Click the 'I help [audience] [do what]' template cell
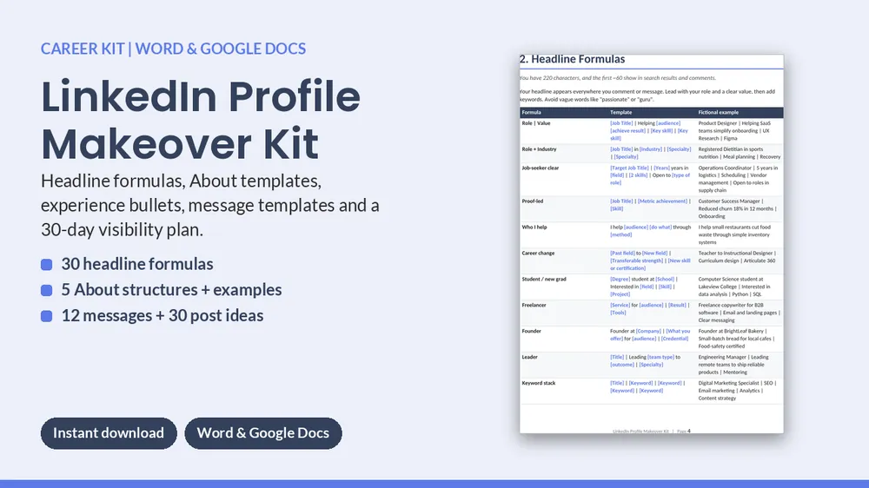This screenshot has width=869, height=488. 651,232
